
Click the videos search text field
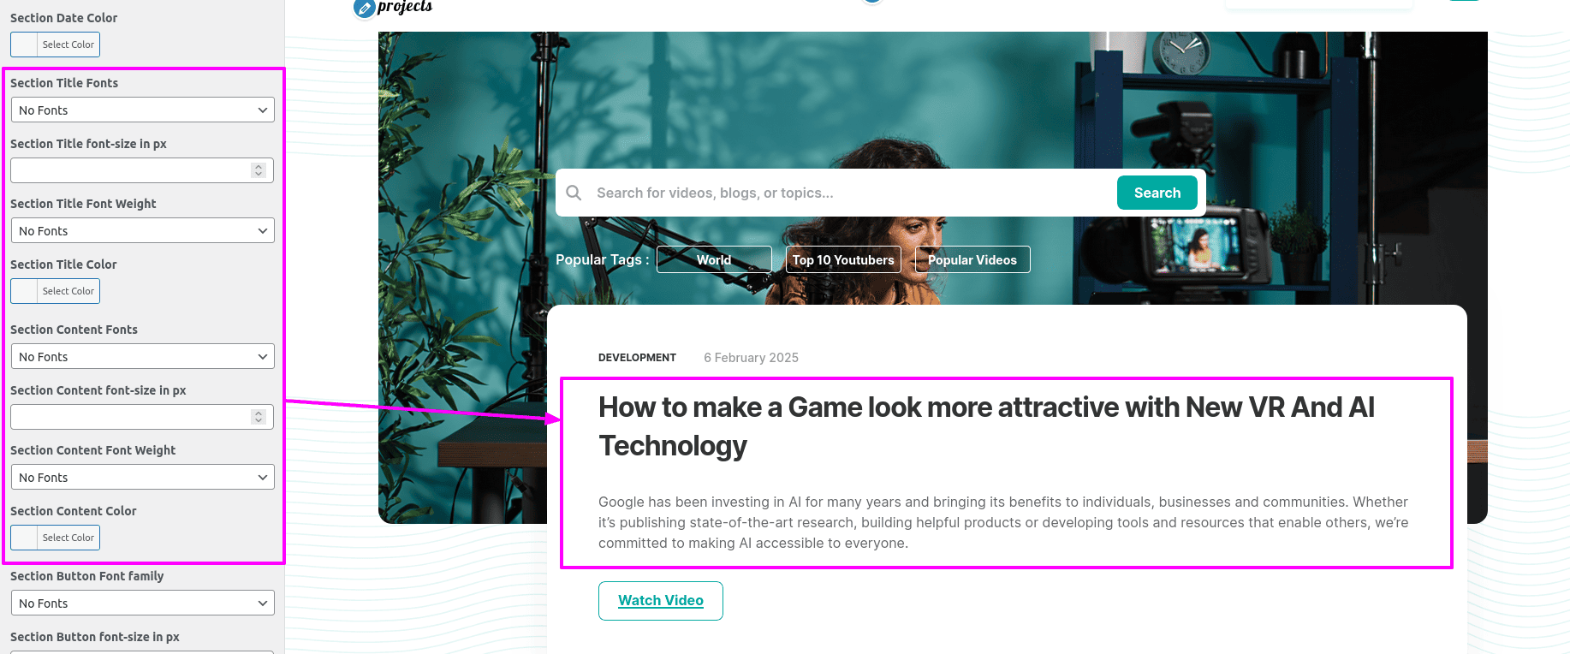852,193
